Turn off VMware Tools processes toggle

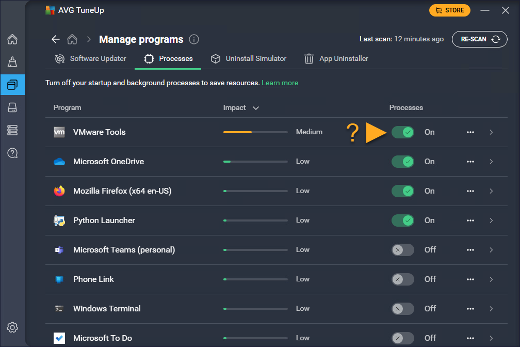coord(402,132)
